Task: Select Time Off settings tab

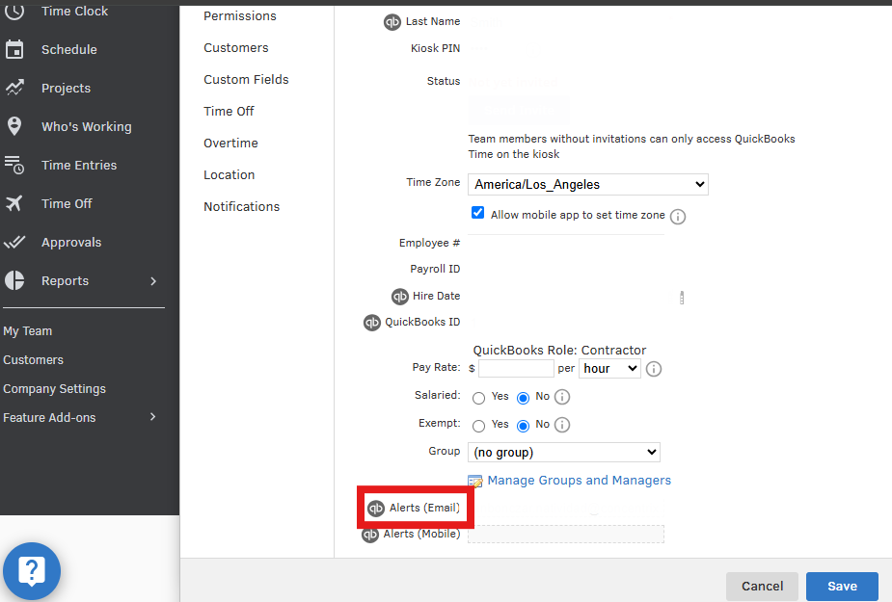Action: point(229,112)
